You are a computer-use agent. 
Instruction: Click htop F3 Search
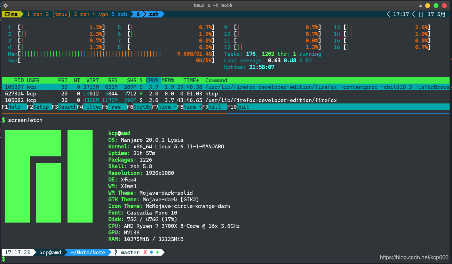[64, 107]
